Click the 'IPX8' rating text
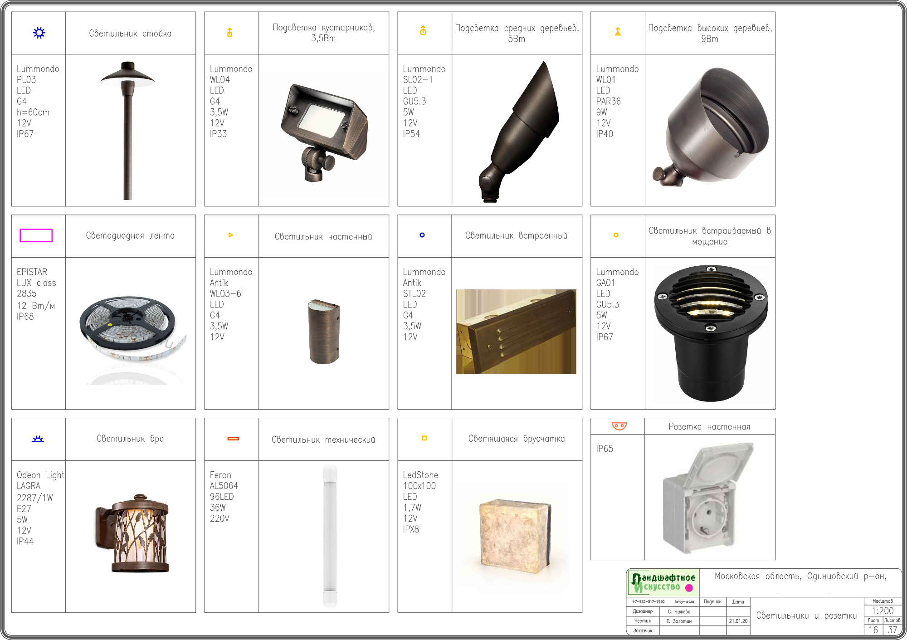This screenshot has width=907, height=640. click(x=411, y=529)
